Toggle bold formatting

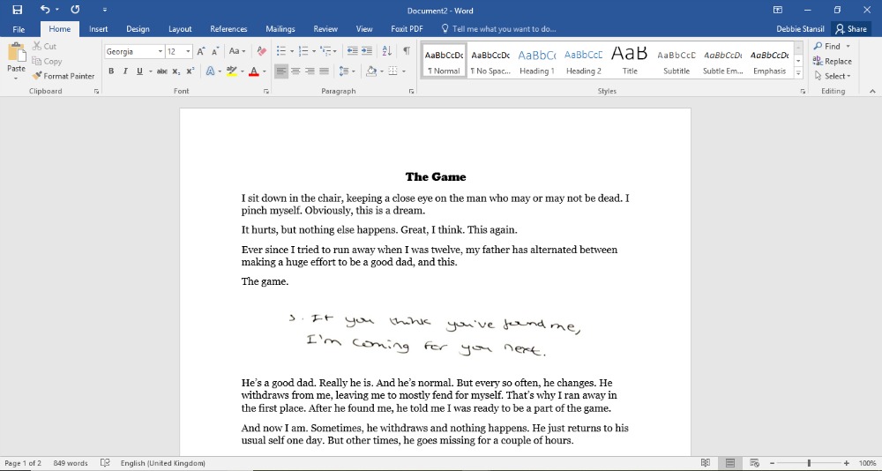coord(111,71)
